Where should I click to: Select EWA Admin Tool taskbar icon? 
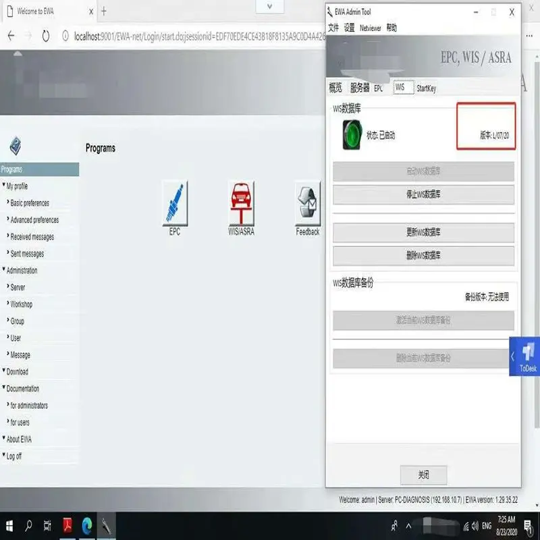pyautogui.click(x=106, y=526)
